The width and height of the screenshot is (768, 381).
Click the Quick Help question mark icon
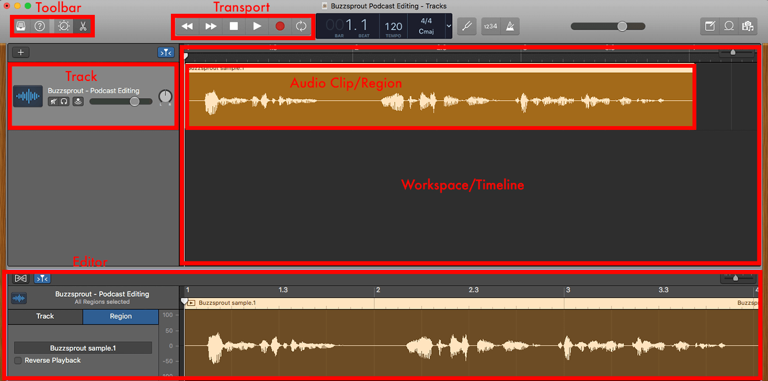(x=40, y=26)
